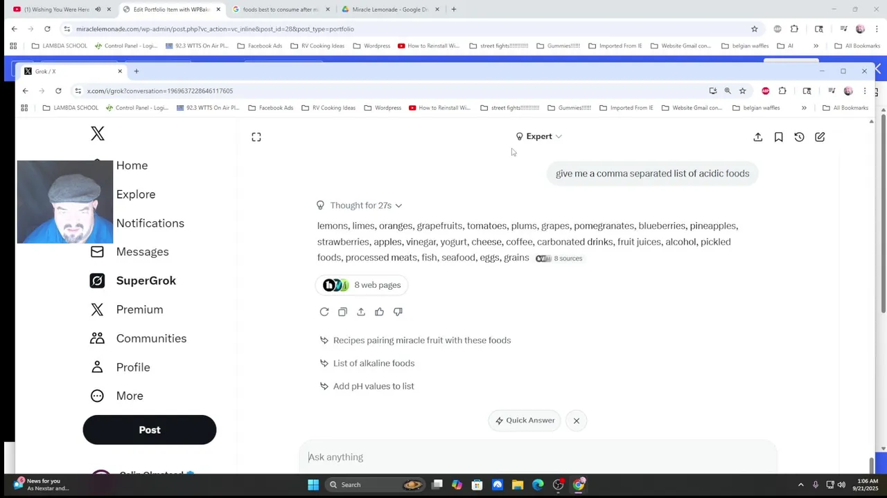Screen dimensions: 887x498
Task: Click the user message about acidic foods
Action: point(652,174)
